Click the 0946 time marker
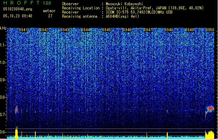This screenshot has height=139, width=218. coord(127,30)
